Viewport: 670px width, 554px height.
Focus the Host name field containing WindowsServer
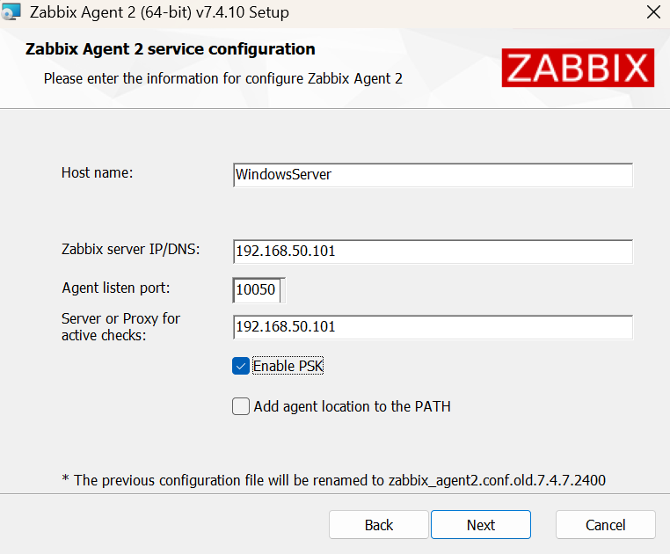tap(433, 175)
